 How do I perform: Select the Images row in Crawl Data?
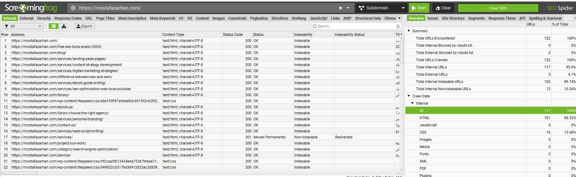[490, 140]
